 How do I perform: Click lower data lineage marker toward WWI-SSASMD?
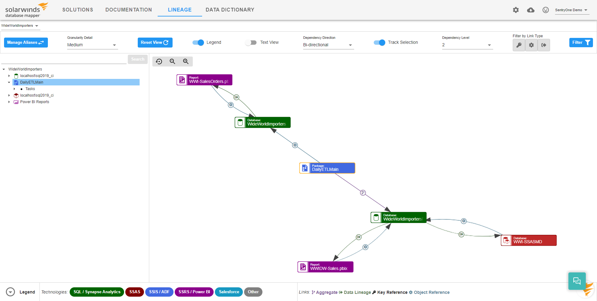click(x=461, y=234)
